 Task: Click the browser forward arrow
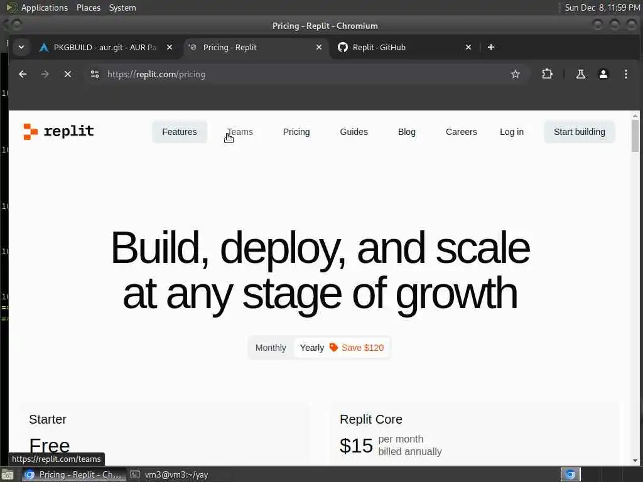pyautogui.click(x=45, y=74)
